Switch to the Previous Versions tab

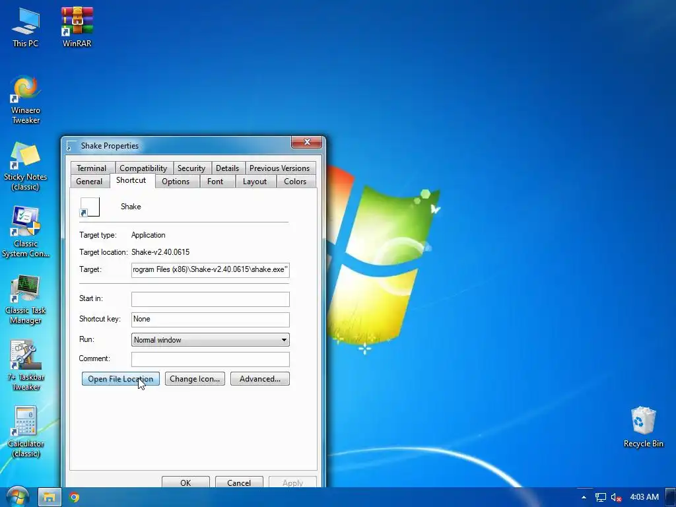(279, 168)
